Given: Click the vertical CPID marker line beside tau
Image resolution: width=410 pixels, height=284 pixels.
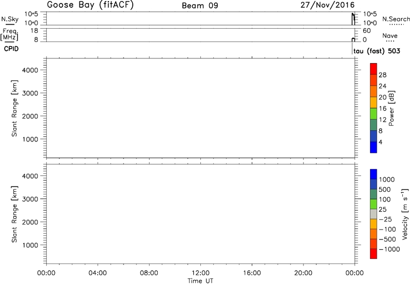Looking at the screenshot, I should (352, 48).
